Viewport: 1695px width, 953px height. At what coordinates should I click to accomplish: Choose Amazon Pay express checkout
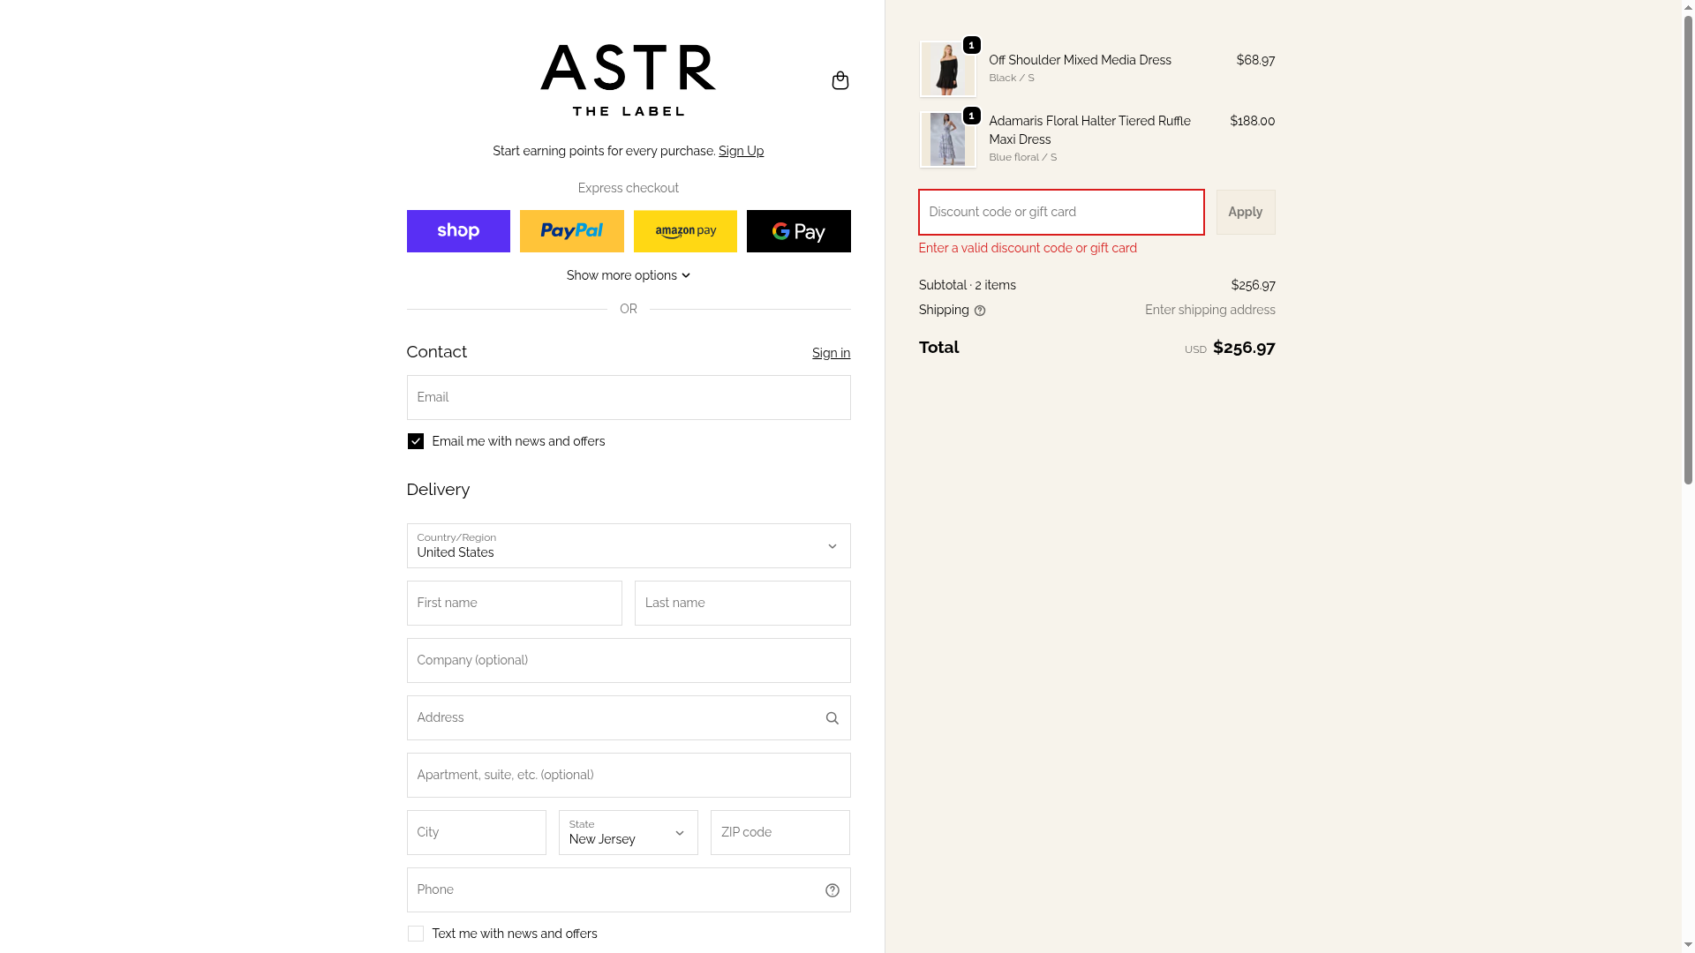point(685,231)
